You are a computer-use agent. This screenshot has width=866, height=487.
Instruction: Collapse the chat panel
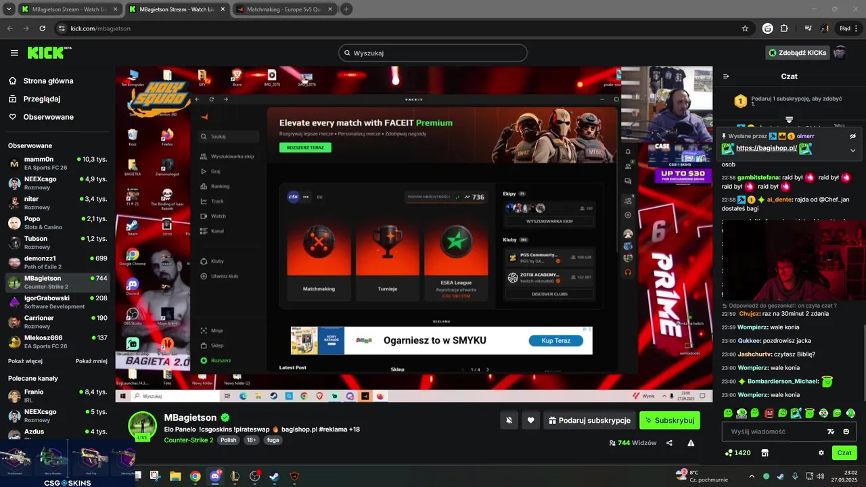click(x=726, y=76)
